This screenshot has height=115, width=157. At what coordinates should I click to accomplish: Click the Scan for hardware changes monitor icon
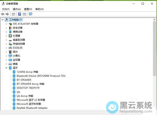[x=30, y=14]
